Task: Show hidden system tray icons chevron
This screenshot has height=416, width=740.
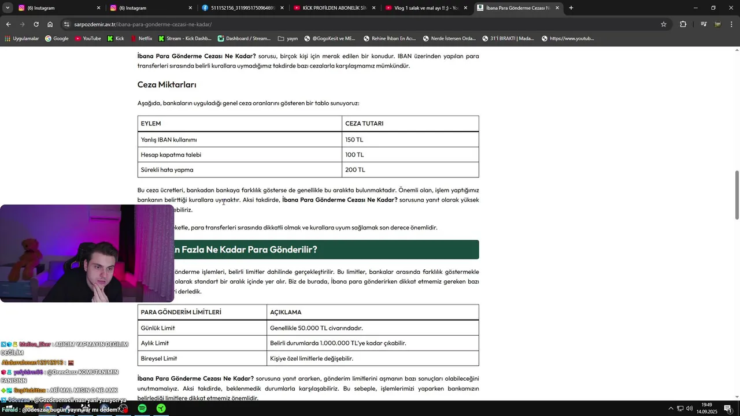Action: point(671,408)
